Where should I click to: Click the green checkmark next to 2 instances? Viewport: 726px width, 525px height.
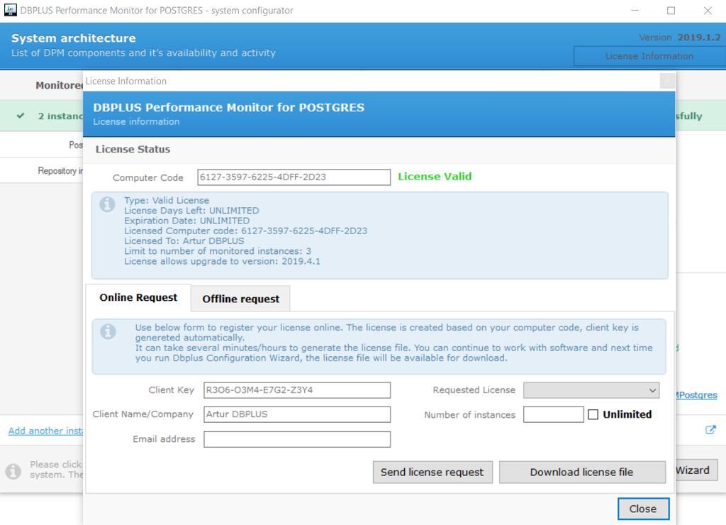click(21, 116)
